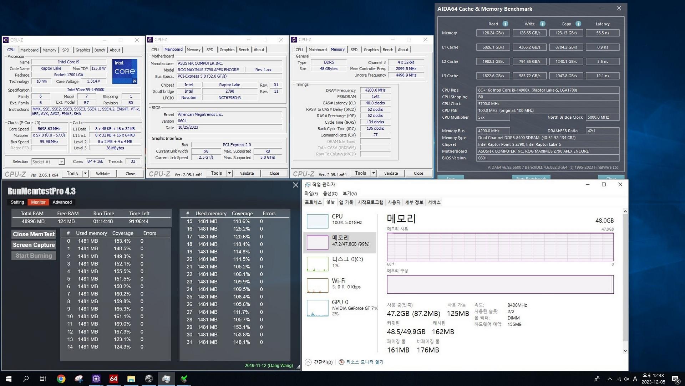The height and width of the screenshot is (386, 685).
Task: Click Validate in CPU-Z Memory window
Action: pyautogui.click(x=391, y=173)
